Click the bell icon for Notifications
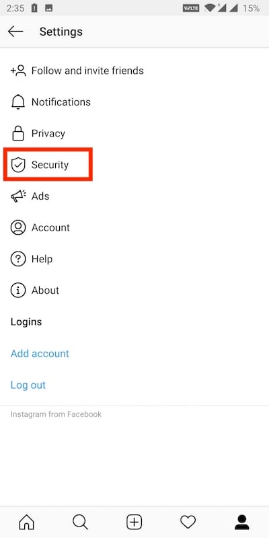The height and width of the screenshot is (538, 269). tap(18, 102)
